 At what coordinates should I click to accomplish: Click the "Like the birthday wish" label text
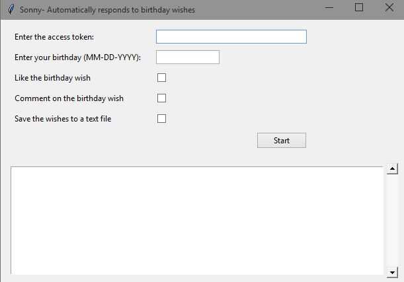tap(52, 78)
